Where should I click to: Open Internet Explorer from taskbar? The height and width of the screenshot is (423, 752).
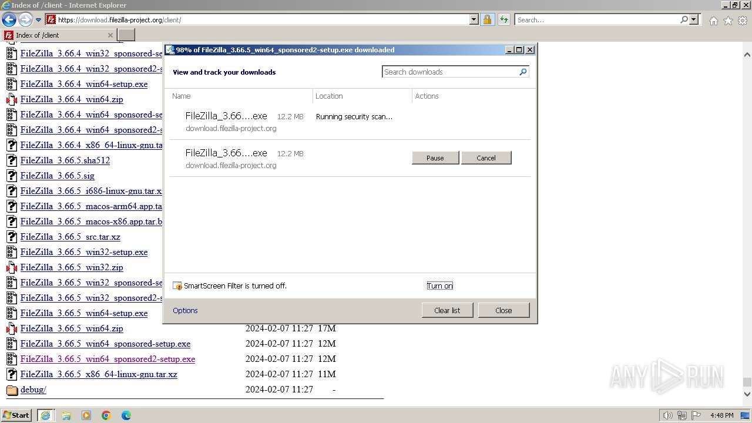45,415
